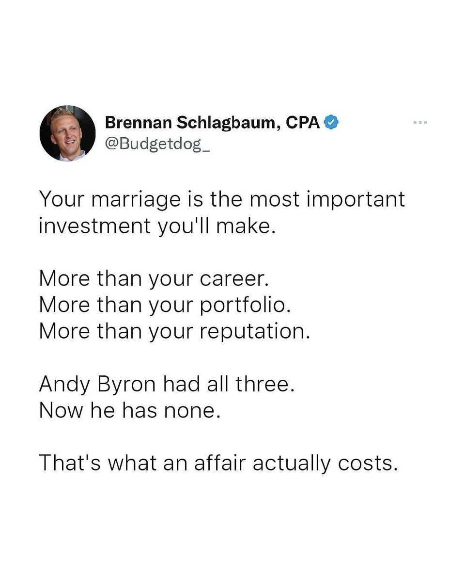Click the 'More than your reputation.' line

point(174,331)
